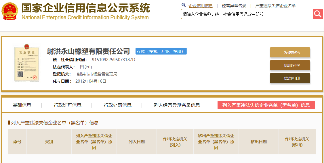Screen dimensions: 324x163
Task: Open the 列入严重违法失信企业名单（黑名单）信息 tab
Action: click(266, 105)
